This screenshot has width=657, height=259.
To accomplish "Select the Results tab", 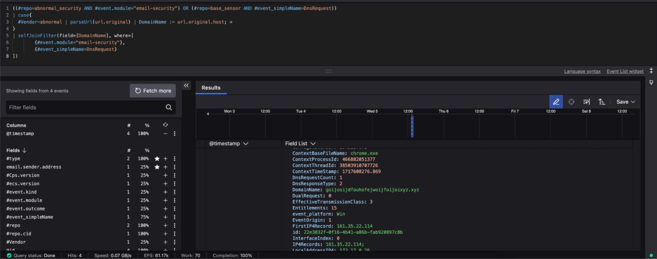I will [211, 88].
